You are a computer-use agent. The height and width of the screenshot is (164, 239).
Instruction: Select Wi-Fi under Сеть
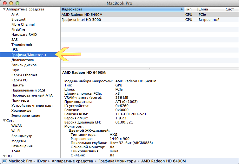[x=16, y=131]
